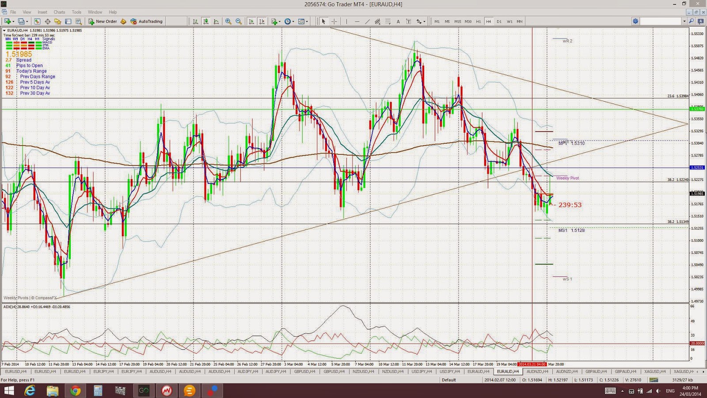
Task: Open Windows Start menu
Action: (x=9, y=390)
